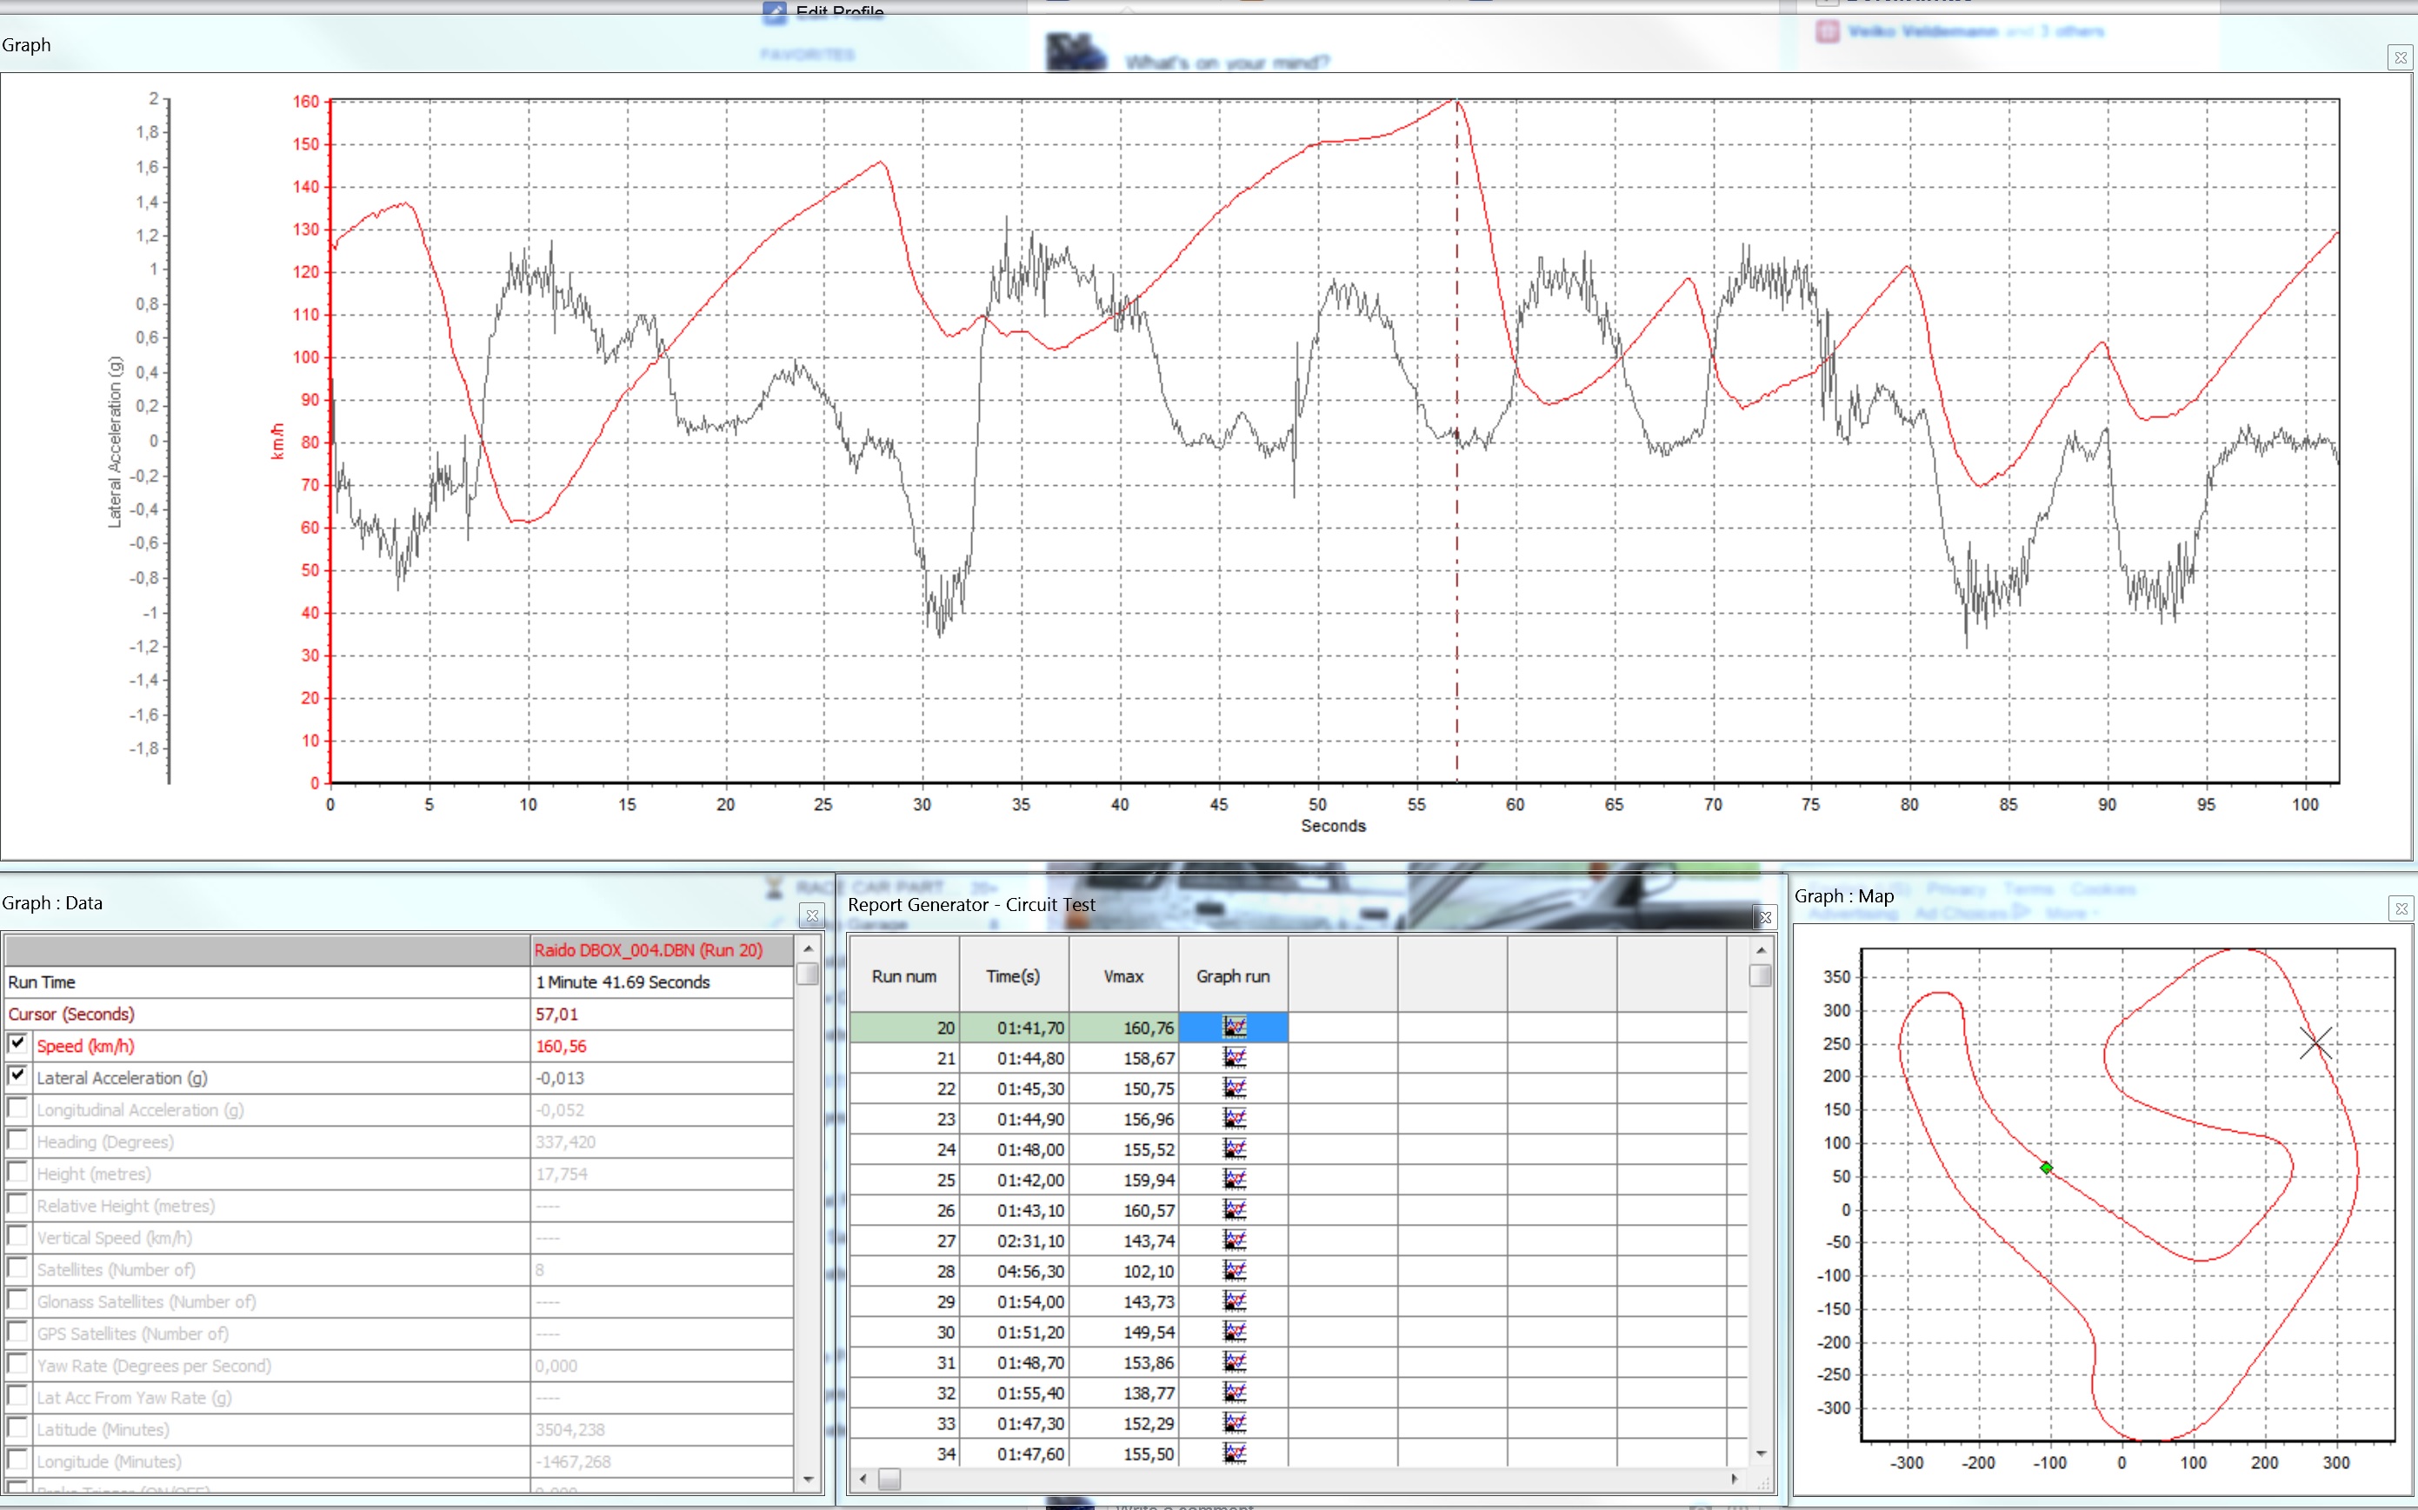Open graph icon in run 26 row
The image size is (2418, 1510).
click(x=1235, y=1209)
